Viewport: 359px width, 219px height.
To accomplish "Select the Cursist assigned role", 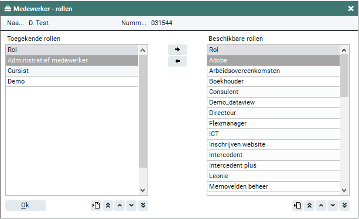I will coord(72,71).
